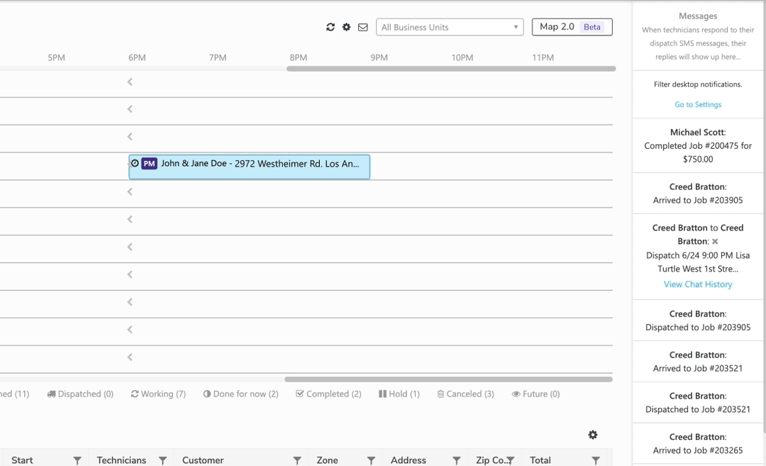Select the message Arrived to Job #203905
Screen dimensions: 766x466
coord(698,194)
